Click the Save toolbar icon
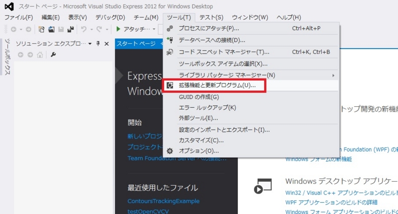398x214 pixels. (61, 29)
